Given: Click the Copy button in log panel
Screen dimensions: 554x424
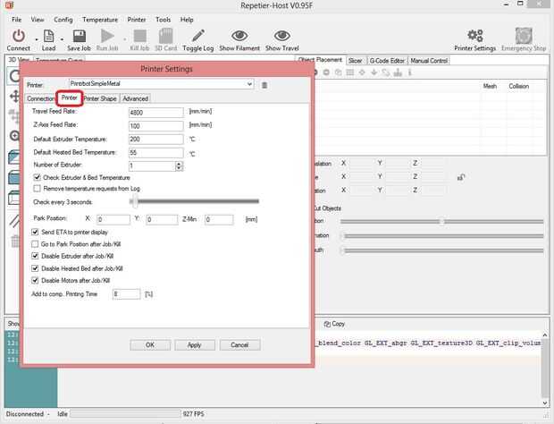Looking at the screenshot, I should point(334,324).
